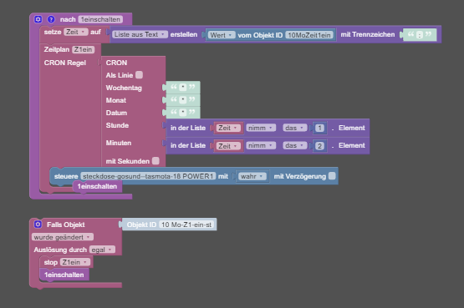Click the 'Falls Objekt' block label
Screen dimensions: 464x308
pyautogui.click(x=66, y=225)
